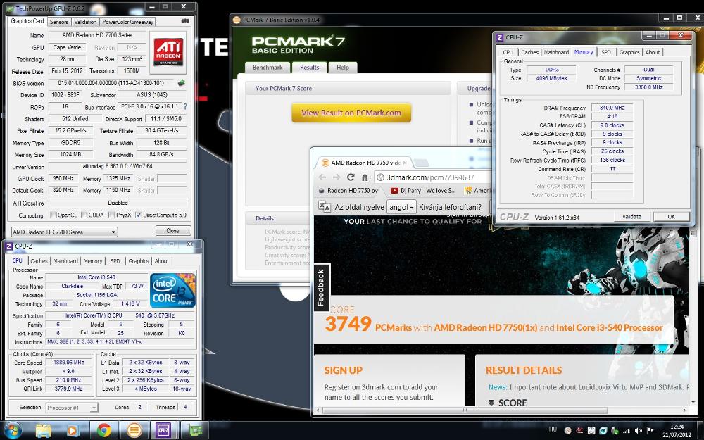Viewport: 704px width, 440px height.
Task: Select the Results tab in PCMark 7
Action: tap(309, 67)
